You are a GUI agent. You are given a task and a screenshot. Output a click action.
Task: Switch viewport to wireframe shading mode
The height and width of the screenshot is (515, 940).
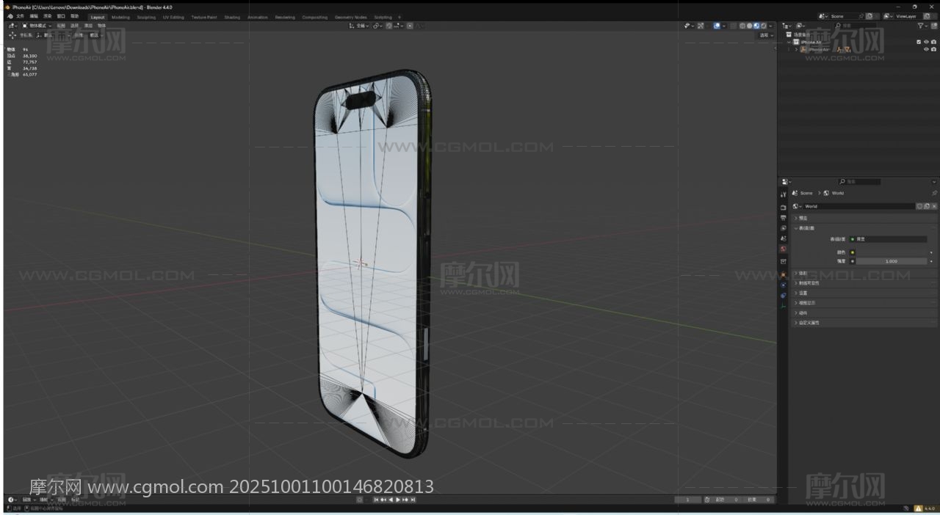742,26
